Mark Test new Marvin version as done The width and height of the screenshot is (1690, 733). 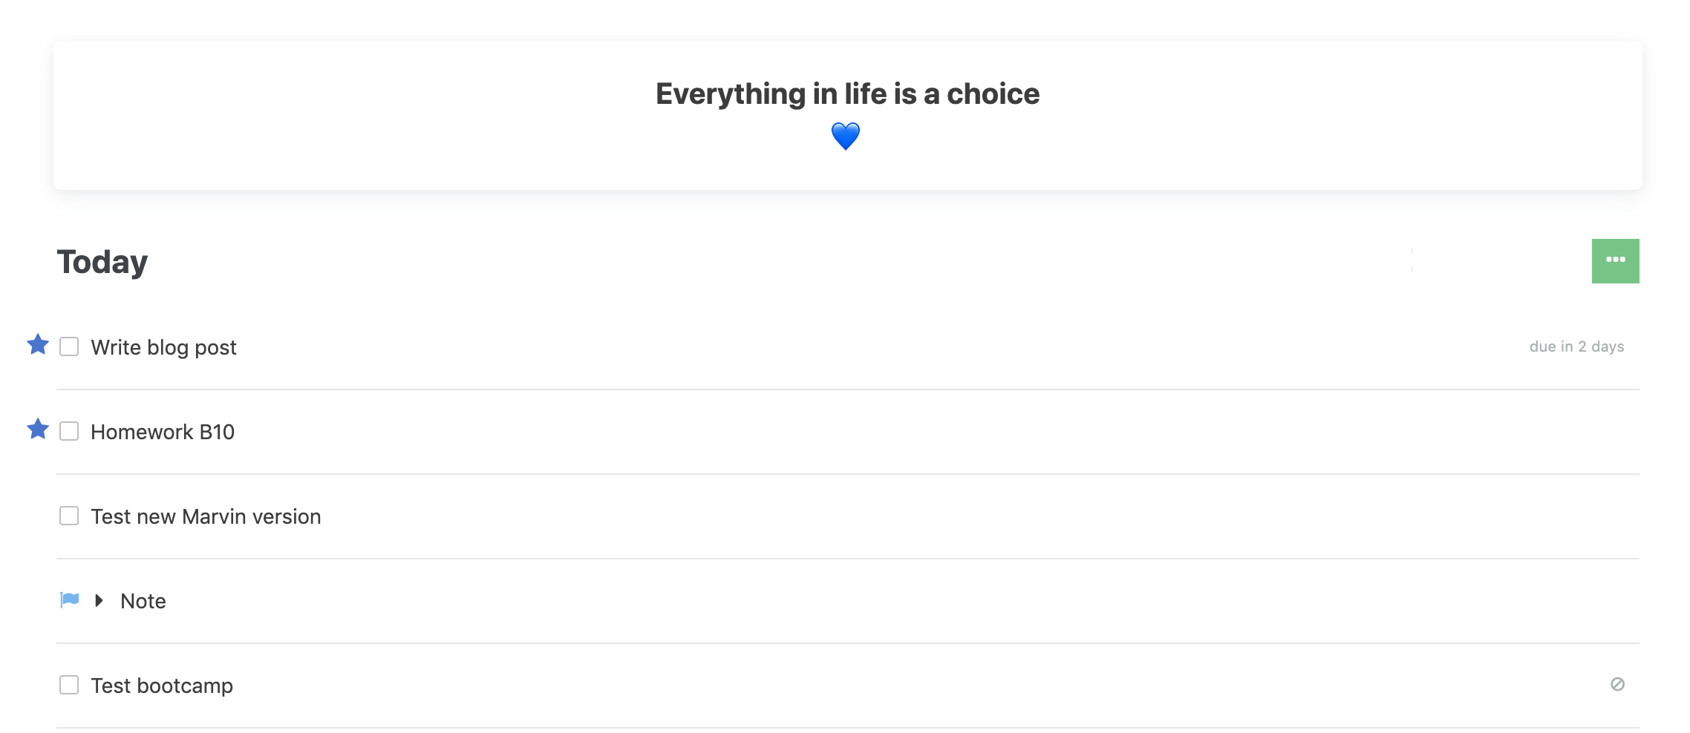tap(69, 516)
